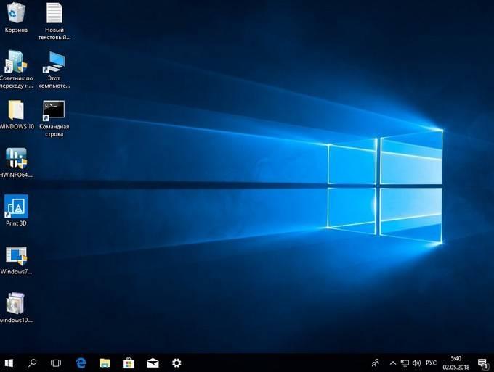Open the People tray icon
The width and height of the screenshot is (494, 372).
376,363
